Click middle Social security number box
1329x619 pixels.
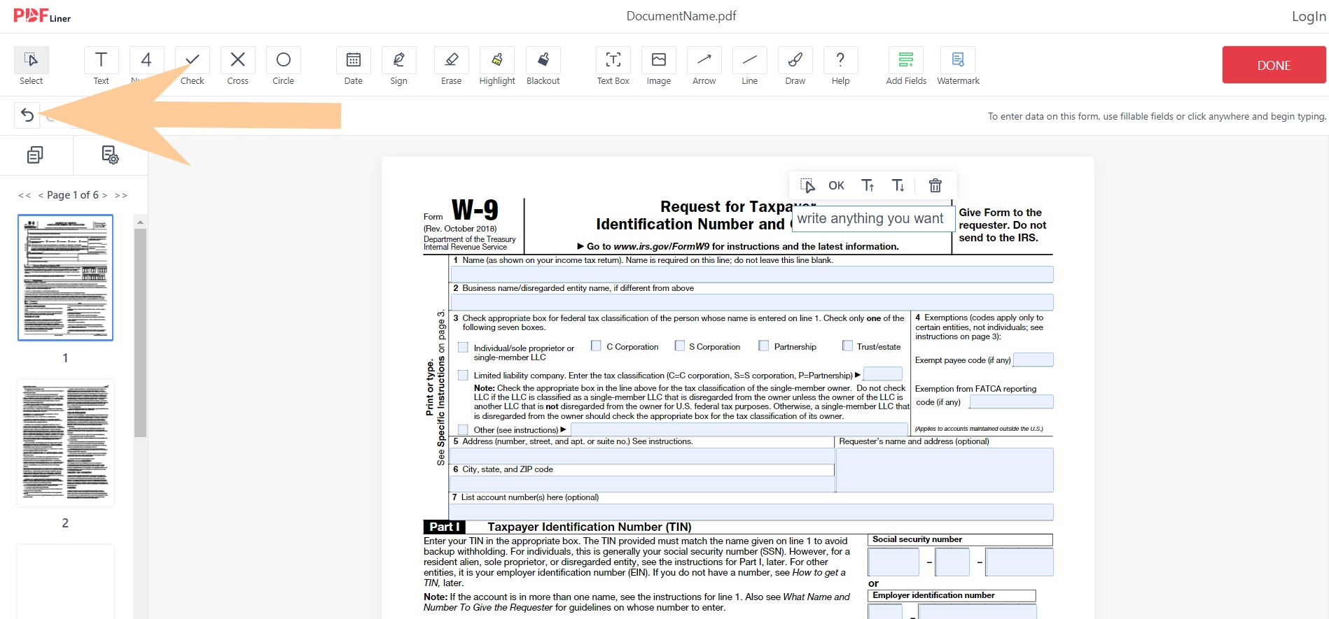(952, 562)
